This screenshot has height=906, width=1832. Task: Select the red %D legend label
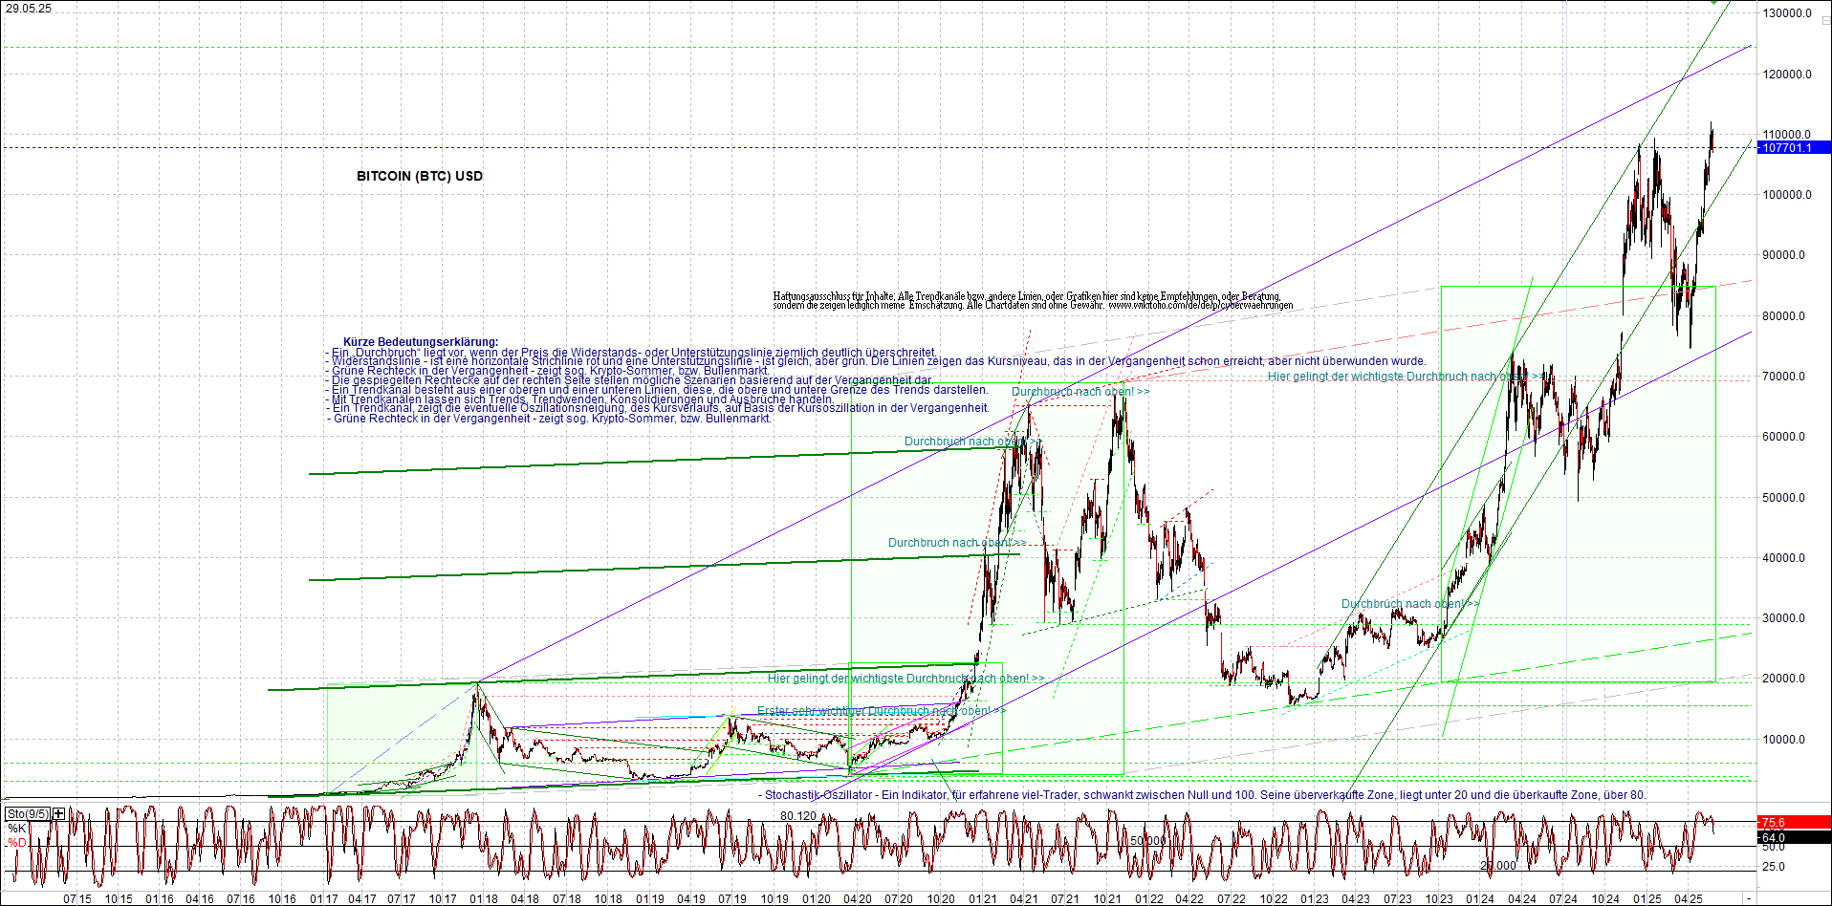tap(17, 843)
